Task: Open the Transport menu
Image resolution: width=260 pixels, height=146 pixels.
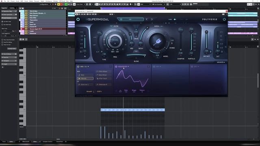Action: [x=37, y=1]
